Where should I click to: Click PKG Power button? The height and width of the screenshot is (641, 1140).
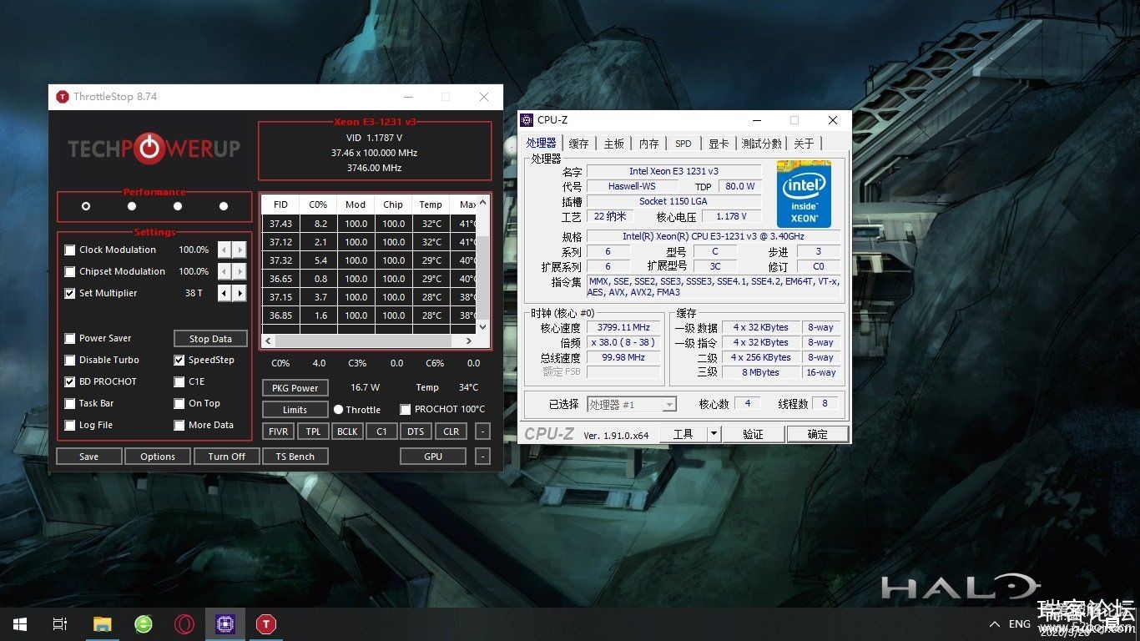(x=295, y=387)
